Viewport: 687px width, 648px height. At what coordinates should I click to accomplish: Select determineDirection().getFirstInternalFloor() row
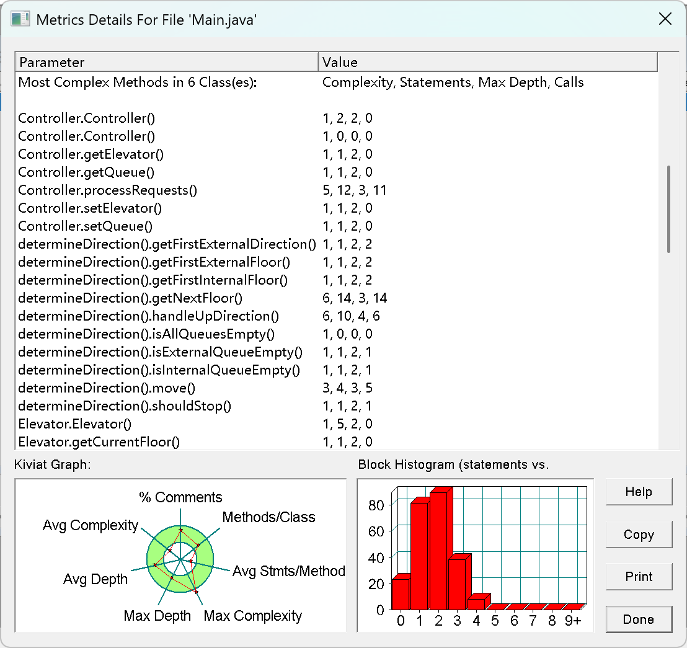coord(337,280)
